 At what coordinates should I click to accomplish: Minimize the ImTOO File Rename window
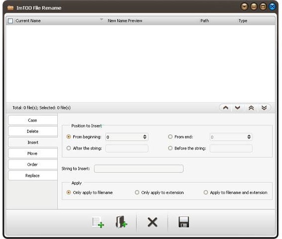coord(254,6)
